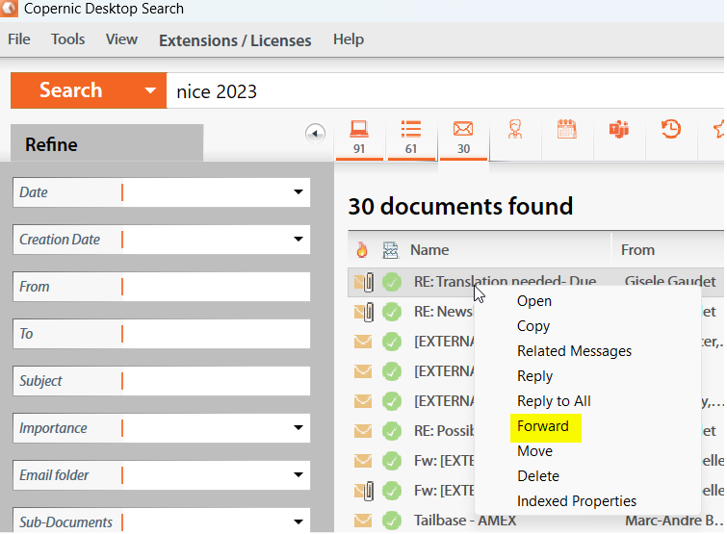Select the list category icon showing 61
The image size is (727, 534).
pyautogui.click(x=411, y=138)
